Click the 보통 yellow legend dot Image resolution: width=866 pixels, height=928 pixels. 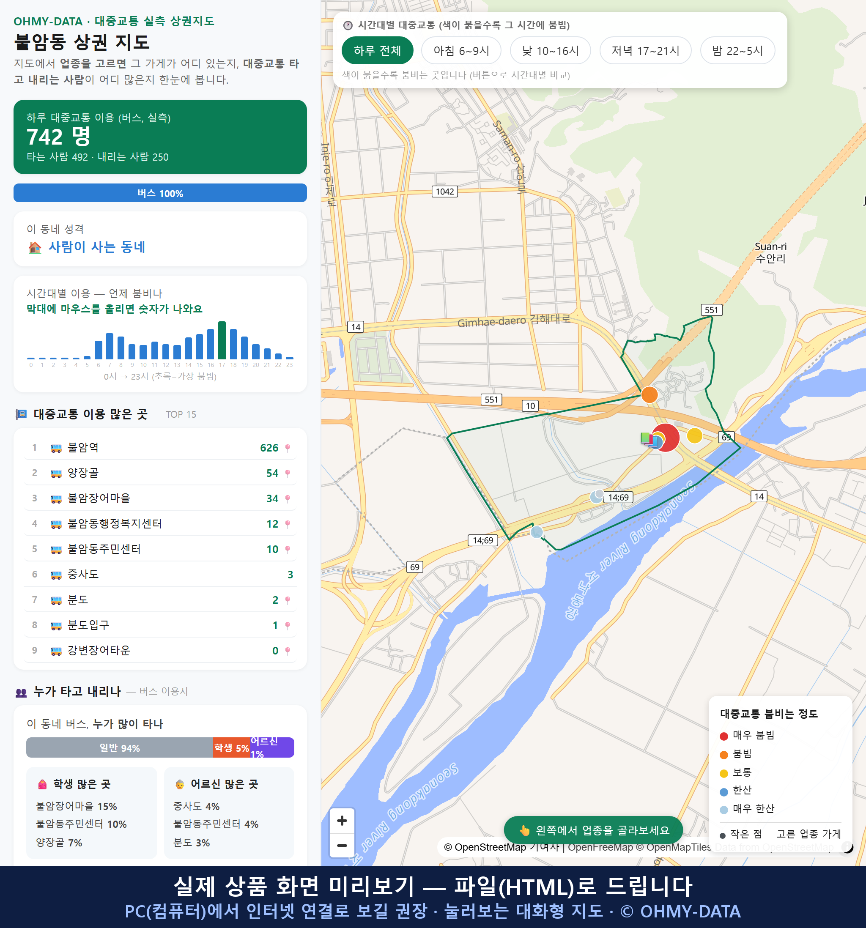pyautogui.click(x=724, y=774)
